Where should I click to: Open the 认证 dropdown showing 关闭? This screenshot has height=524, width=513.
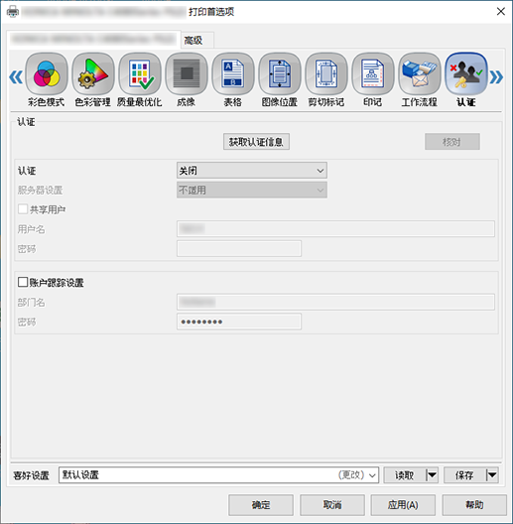(x=252, y=171)
